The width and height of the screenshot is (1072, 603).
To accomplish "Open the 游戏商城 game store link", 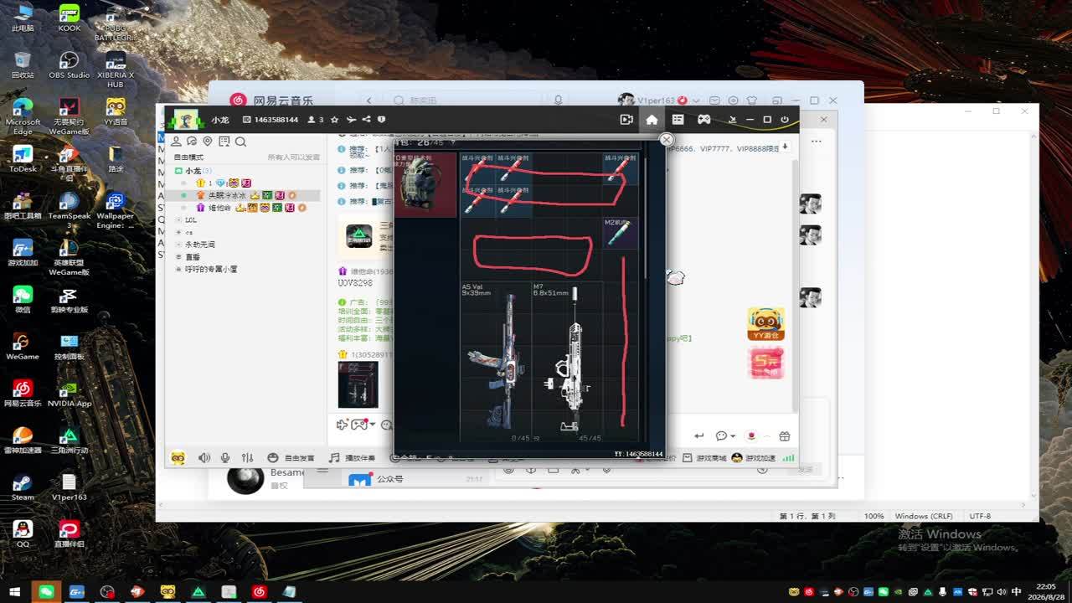I will [x=704, y=458].
